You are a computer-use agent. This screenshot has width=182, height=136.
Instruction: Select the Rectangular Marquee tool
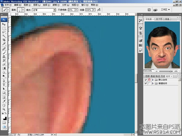[4, 28]
